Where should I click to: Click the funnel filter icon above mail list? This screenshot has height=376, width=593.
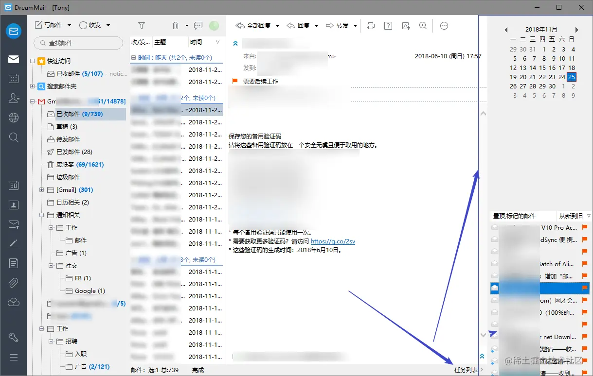coord(142,25)
